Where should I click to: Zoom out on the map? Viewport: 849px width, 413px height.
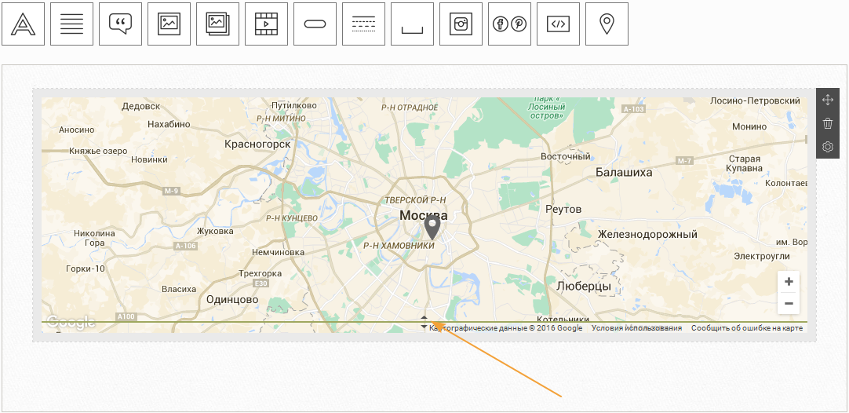(x=789, y=304)
